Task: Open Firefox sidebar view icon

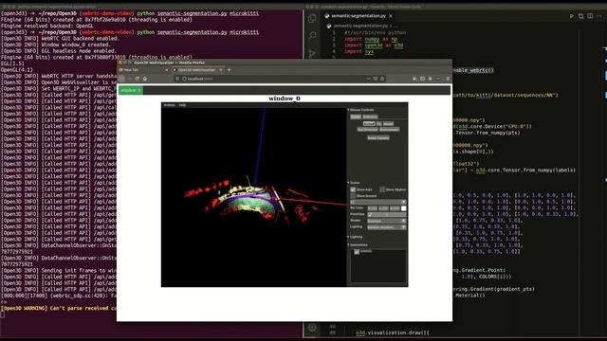Action: (422, 79)
